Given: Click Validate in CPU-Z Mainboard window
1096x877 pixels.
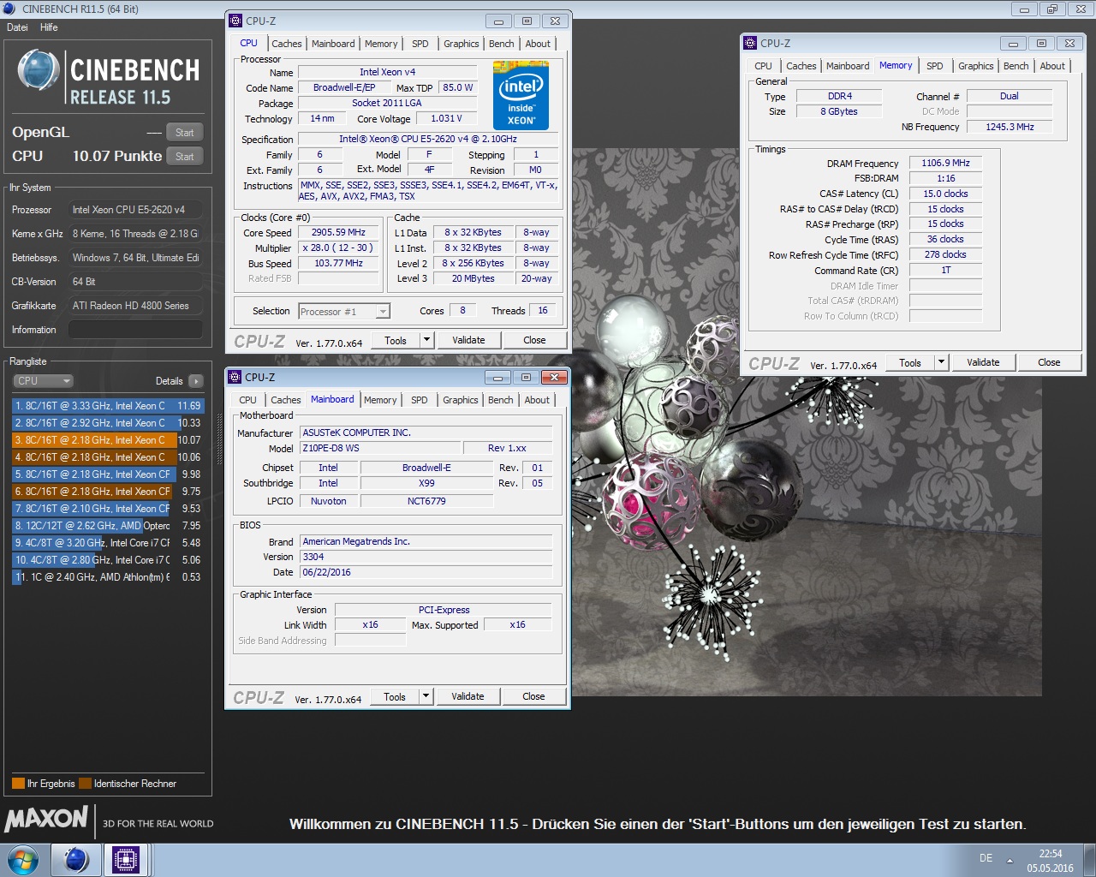Looking at the screenshot, I should coord(468,696).
